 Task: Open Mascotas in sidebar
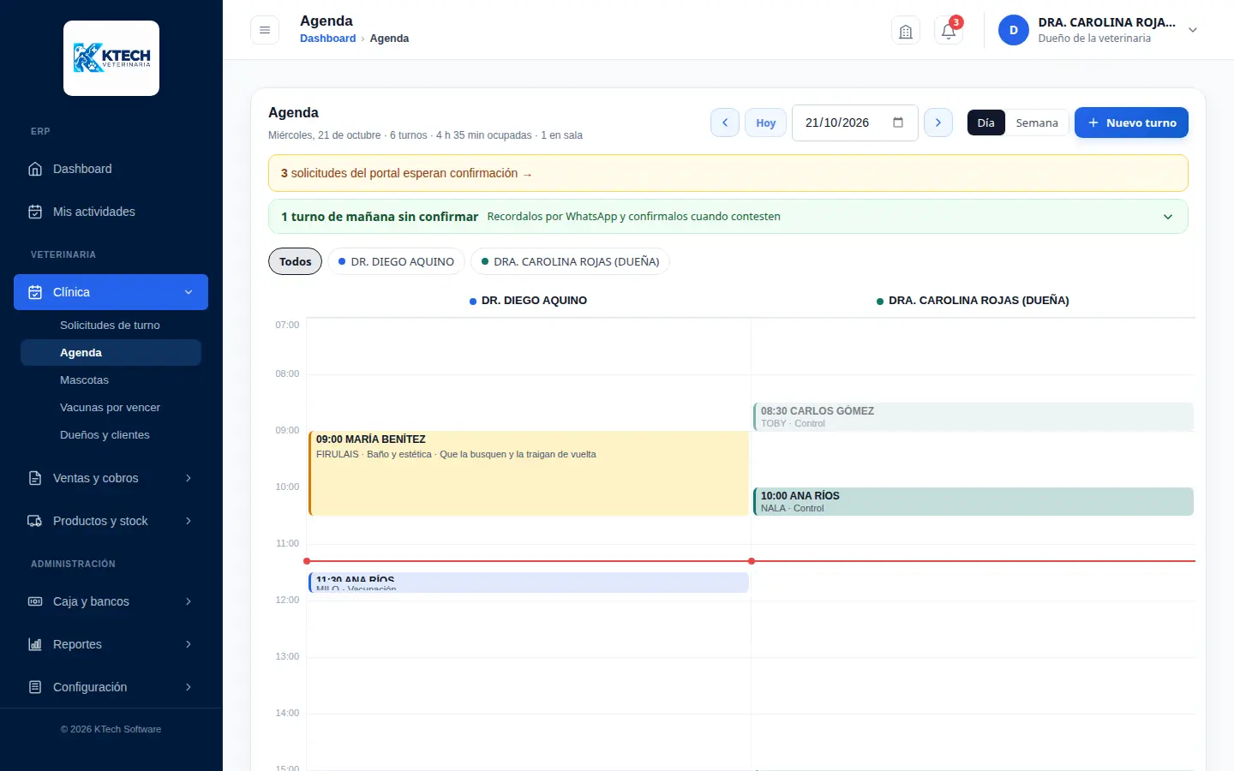[111, 380]
